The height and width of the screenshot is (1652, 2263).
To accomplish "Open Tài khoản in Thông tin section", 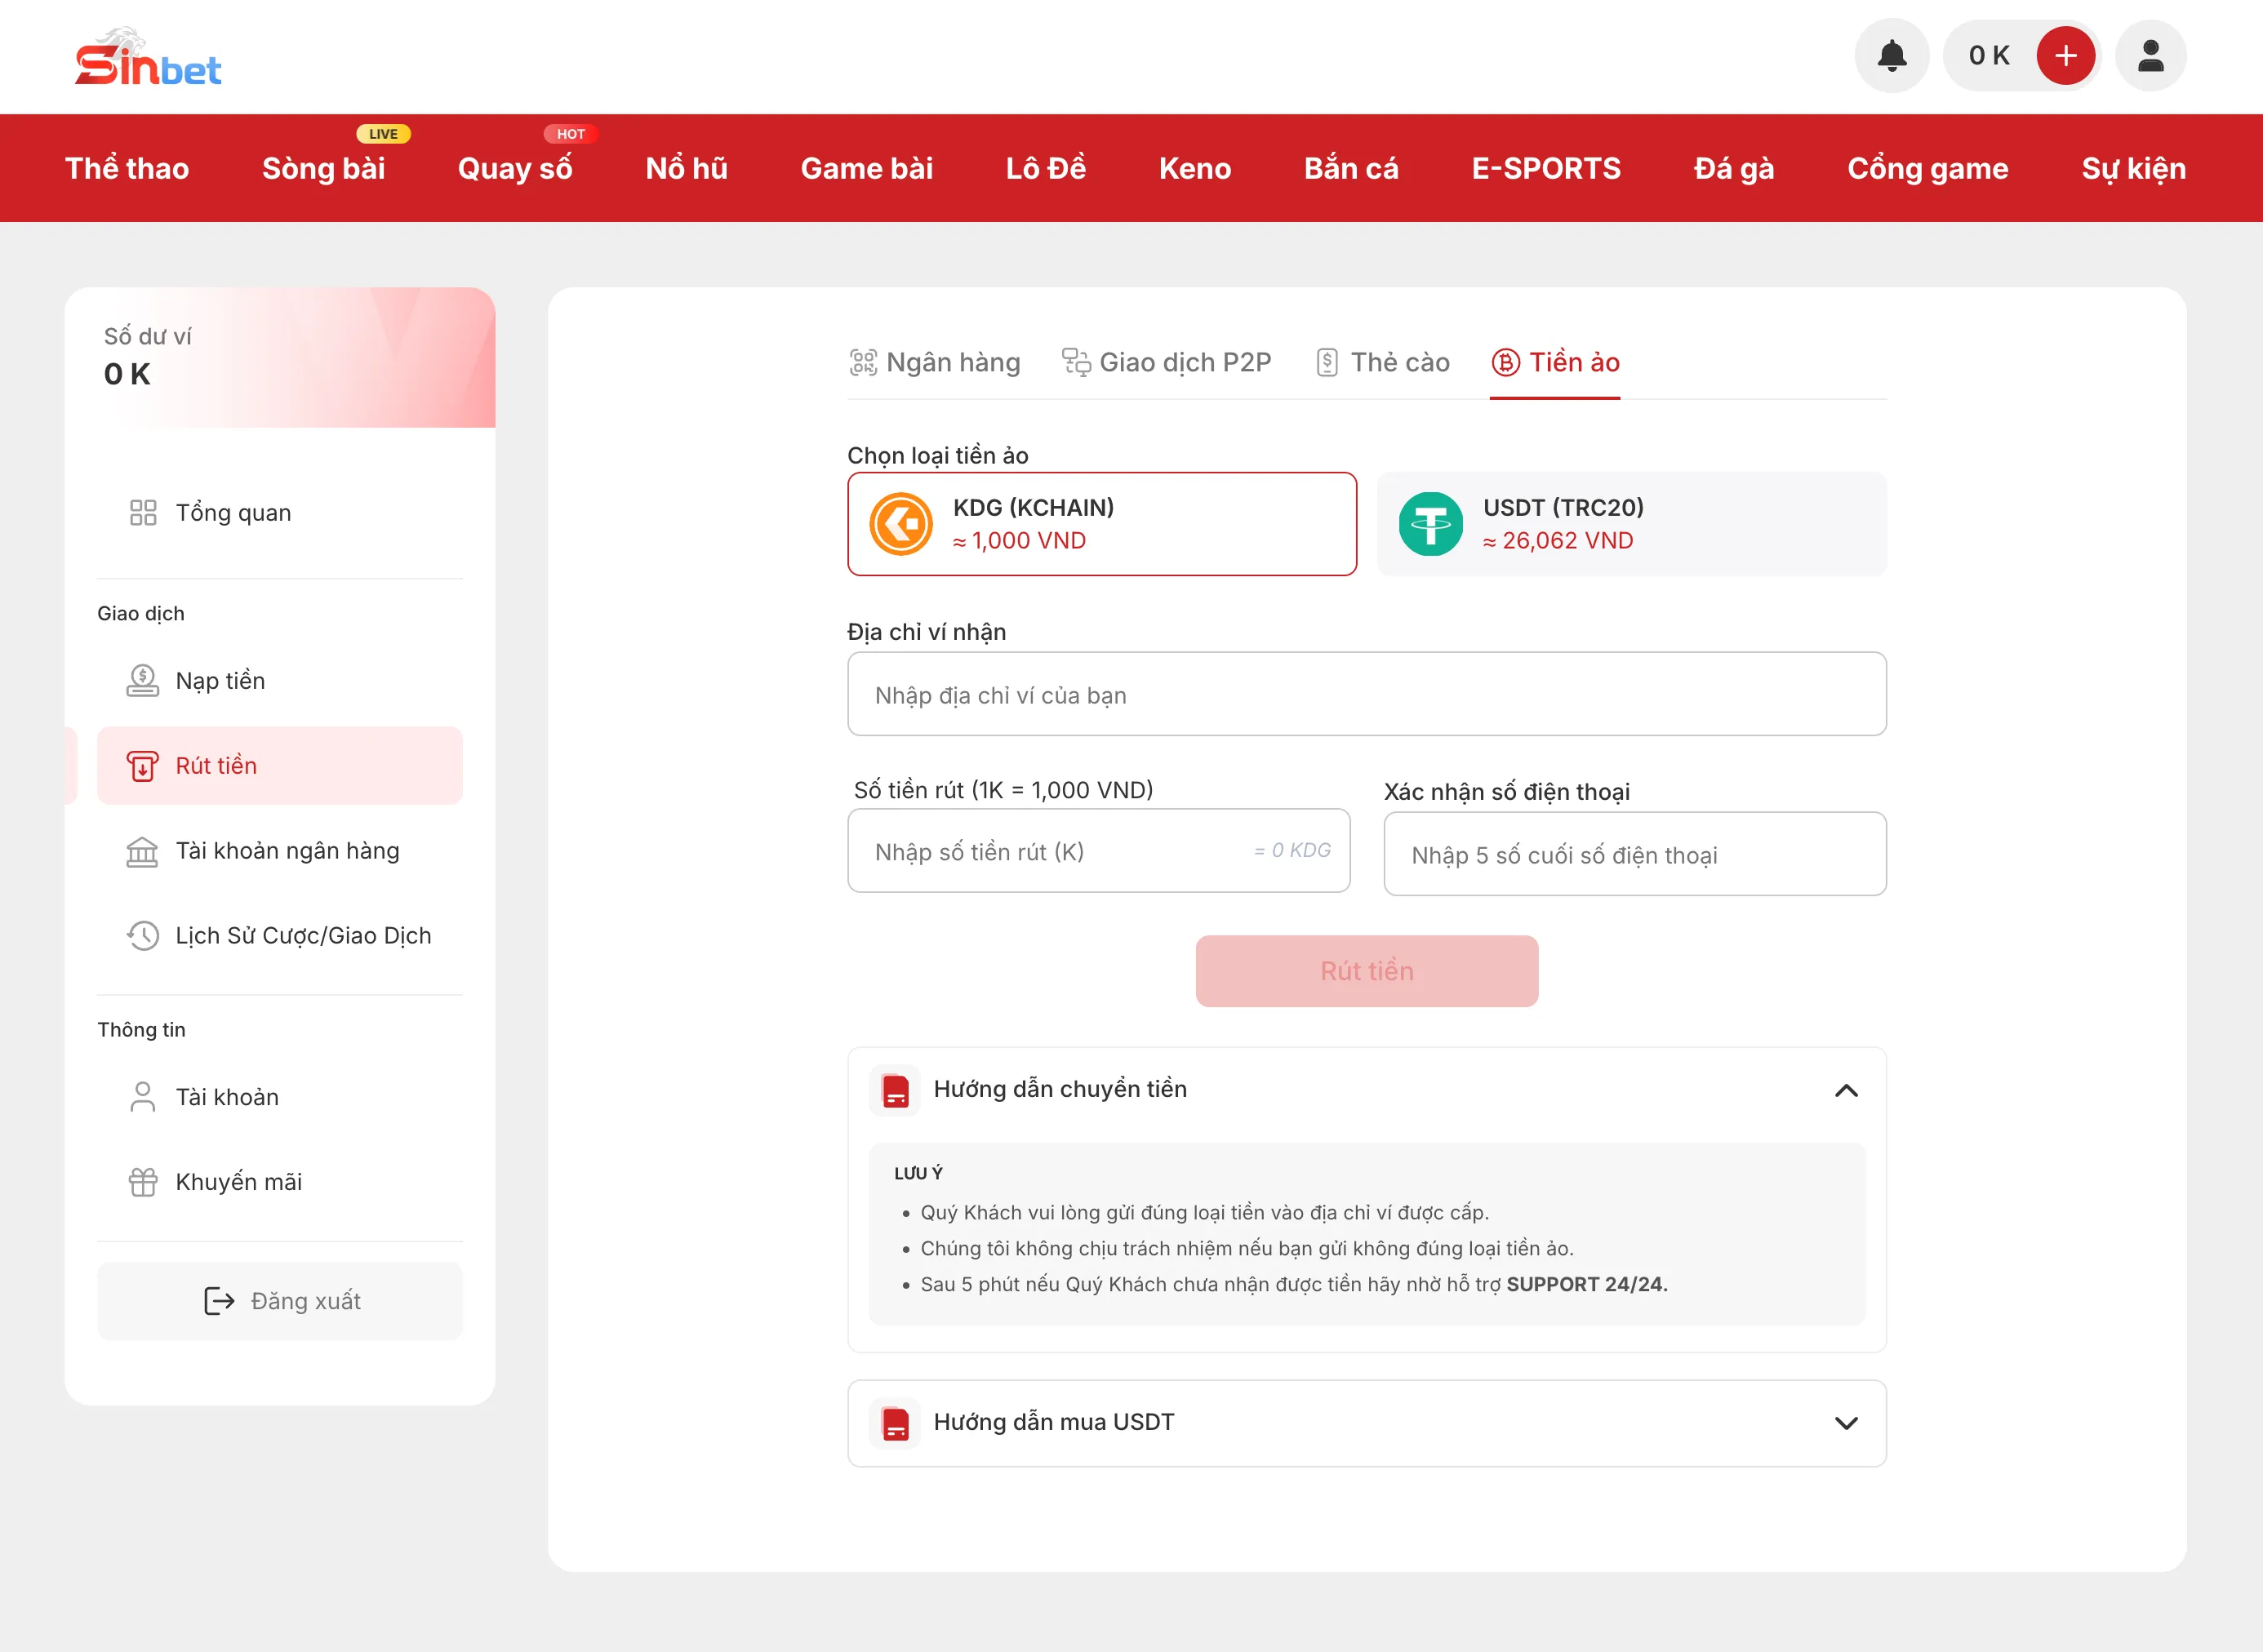I will click(x=280, y=1097).
